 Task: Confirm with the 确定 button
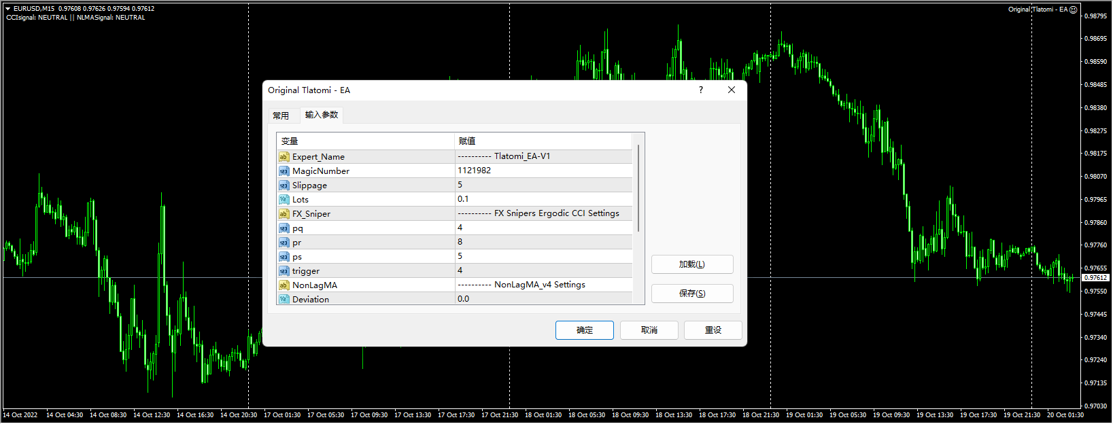pyautogui.click(x=584, y=330)
